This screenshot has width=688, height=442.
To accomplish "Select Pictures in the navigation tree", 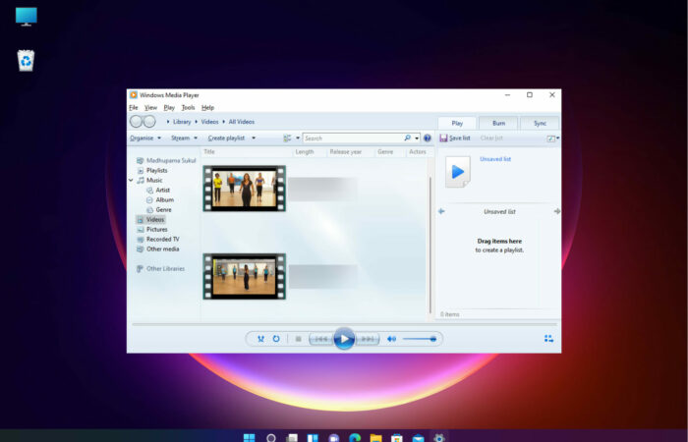I will coord(152,229).
